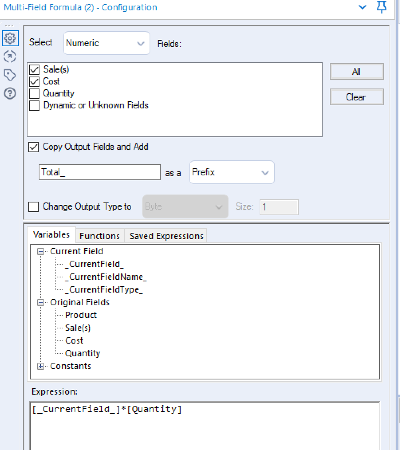Open the Prefix/Suffix dropdown

(232, 172)
